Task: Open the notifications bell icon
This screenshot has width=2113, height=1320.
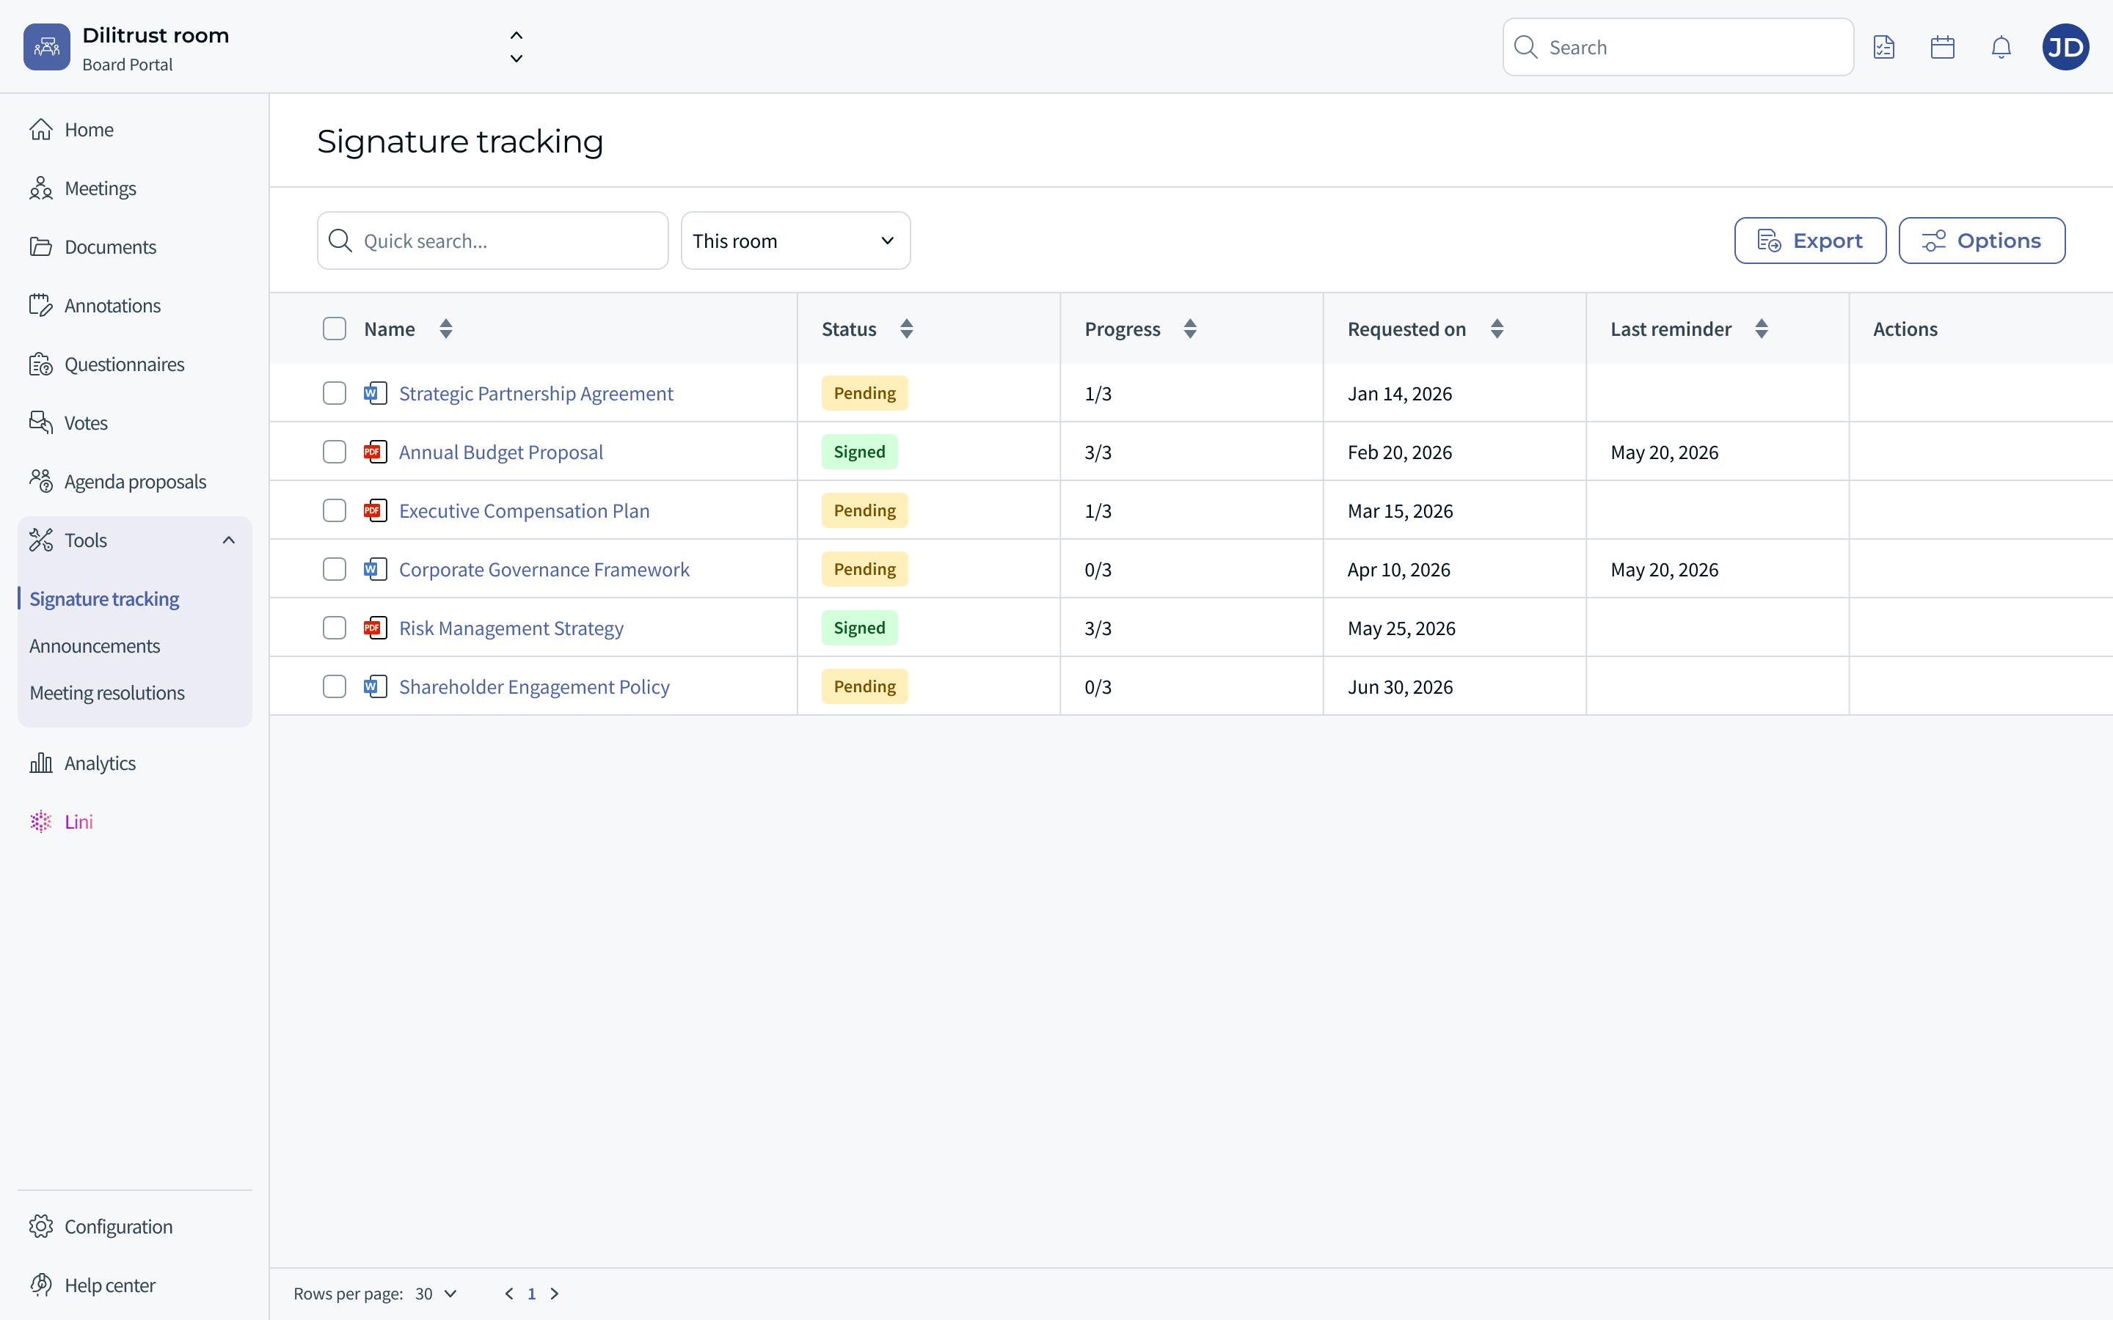Action: click(x=2000, y=47)
